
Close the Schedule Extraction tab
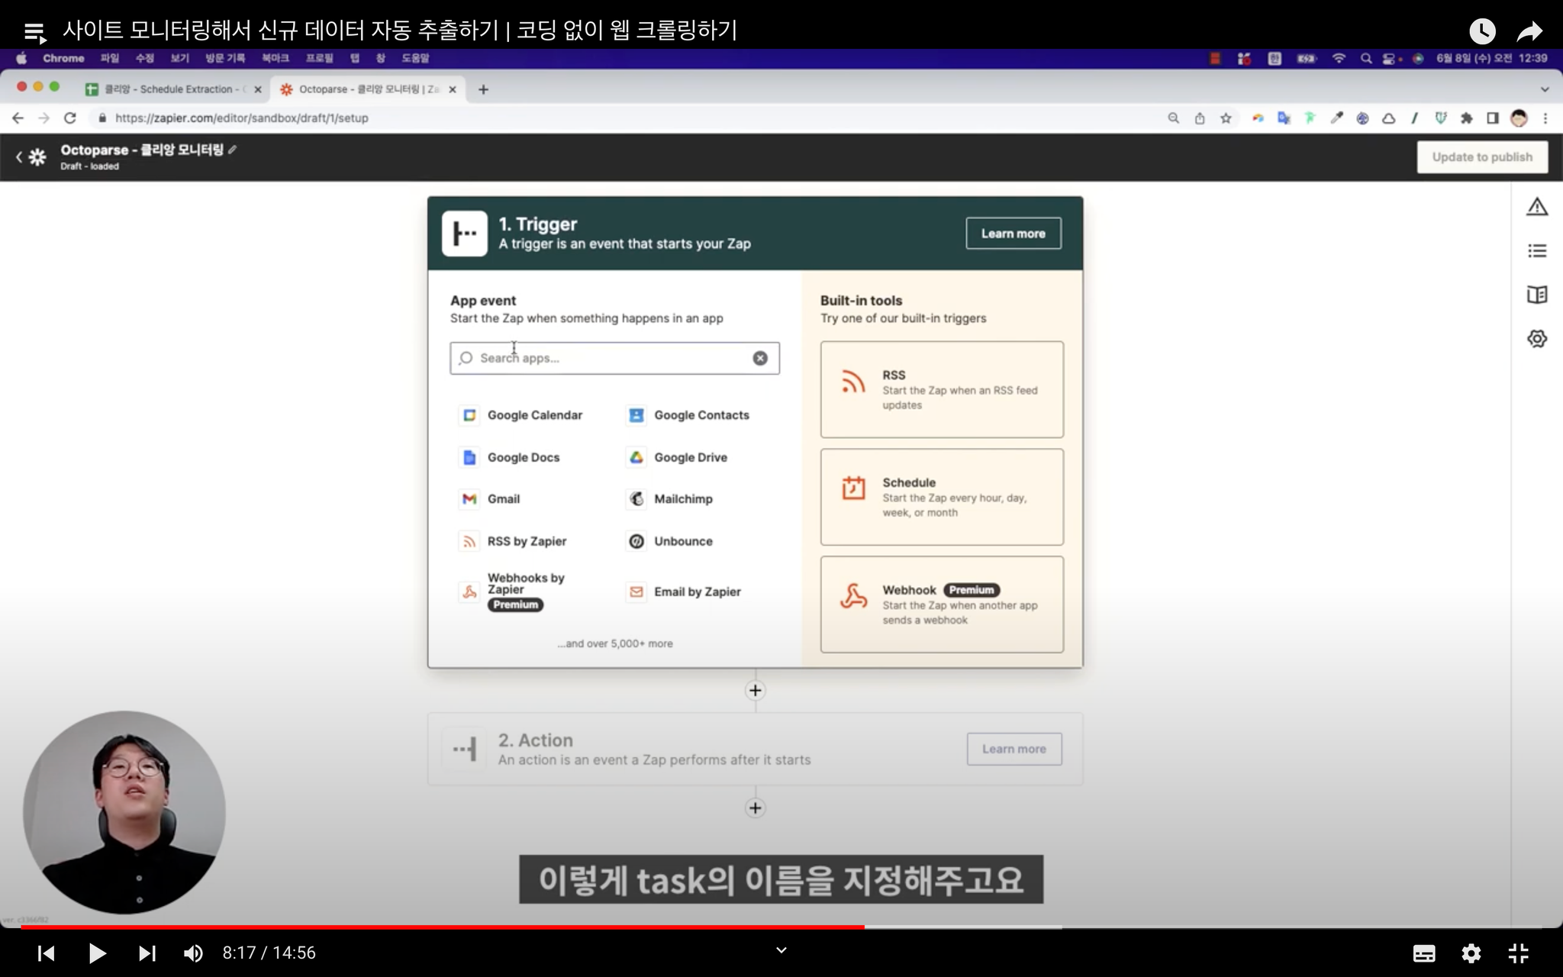click(258, 89)
